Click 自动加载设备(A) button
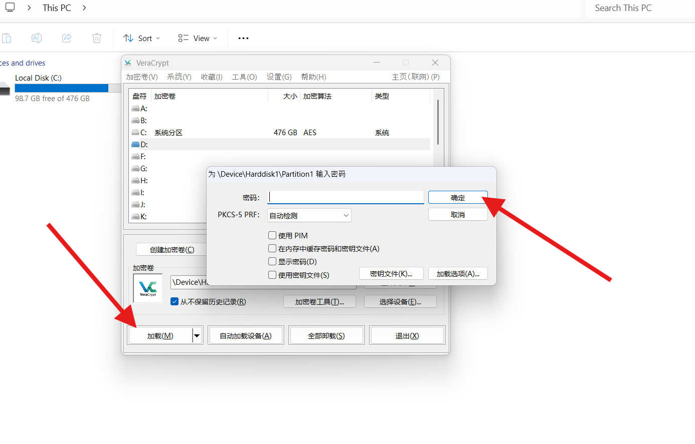 [x=246, y=335]
